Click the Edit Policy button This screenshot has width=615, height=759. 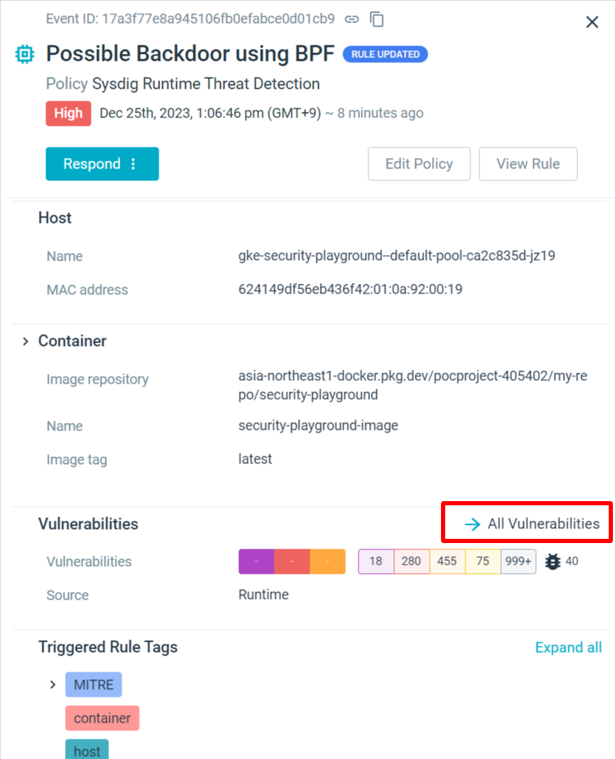(419, 164)
